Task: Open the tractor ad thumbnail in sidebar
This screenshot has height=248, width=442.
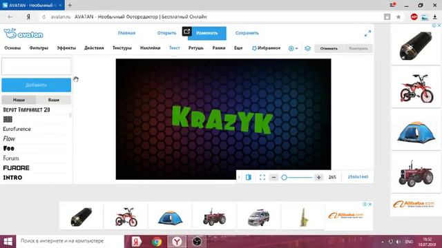Action: click(416, 173)
